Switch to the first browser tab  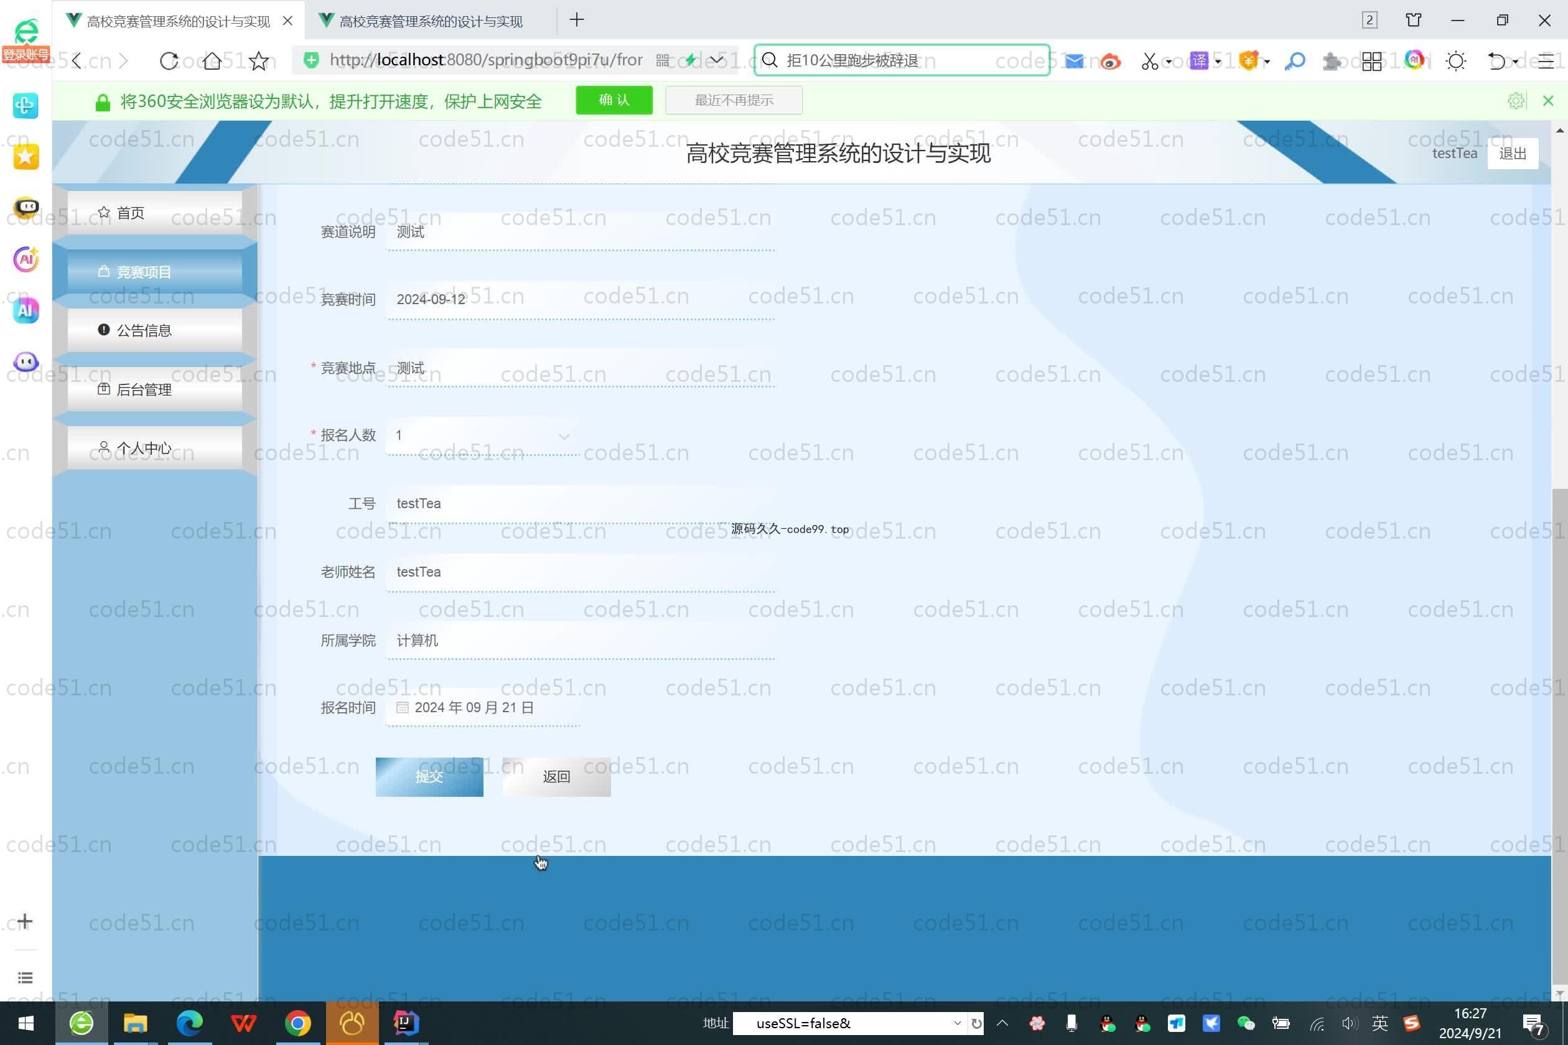click(179, 21)
